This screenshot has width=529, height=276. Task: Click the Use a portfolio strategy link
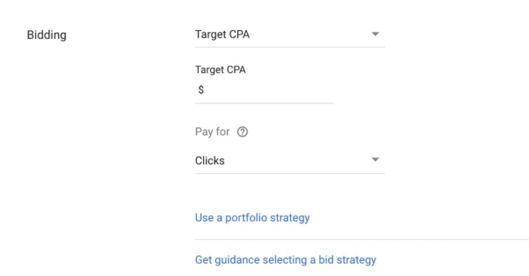point(252,218)
